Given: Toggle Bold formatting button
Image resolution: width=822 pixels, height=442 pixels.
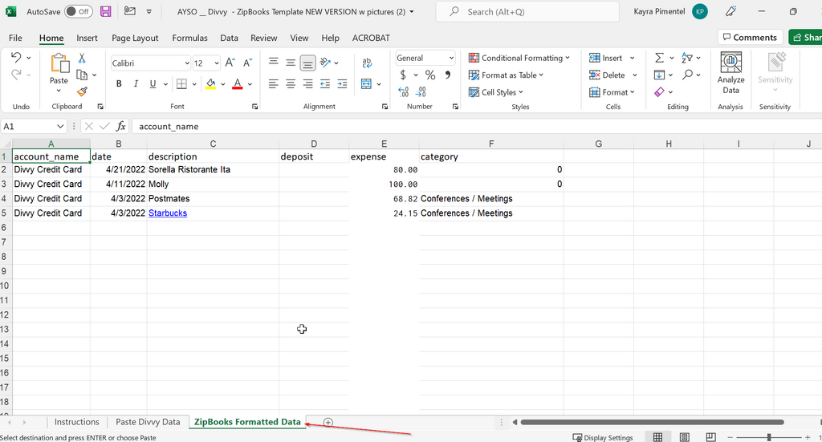Looking at the screenshot, I should tap(119, 84).
